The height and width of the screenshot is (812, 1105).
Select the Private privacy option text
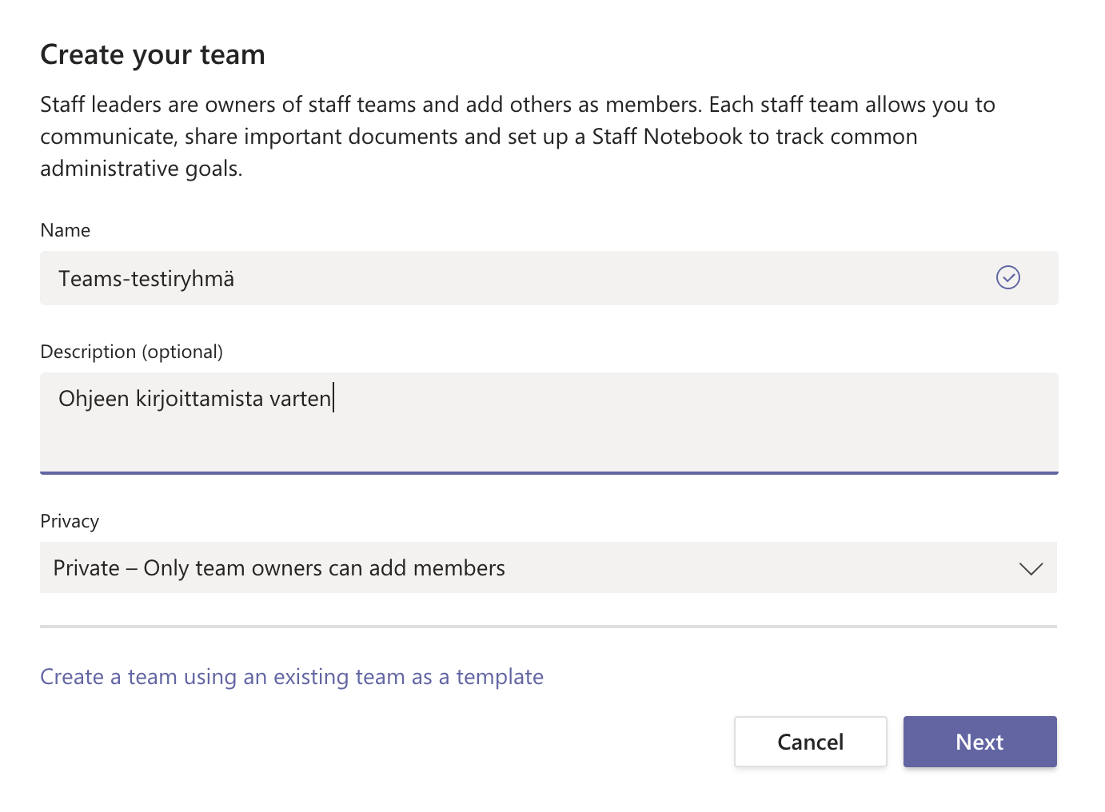tap(279, 568)
